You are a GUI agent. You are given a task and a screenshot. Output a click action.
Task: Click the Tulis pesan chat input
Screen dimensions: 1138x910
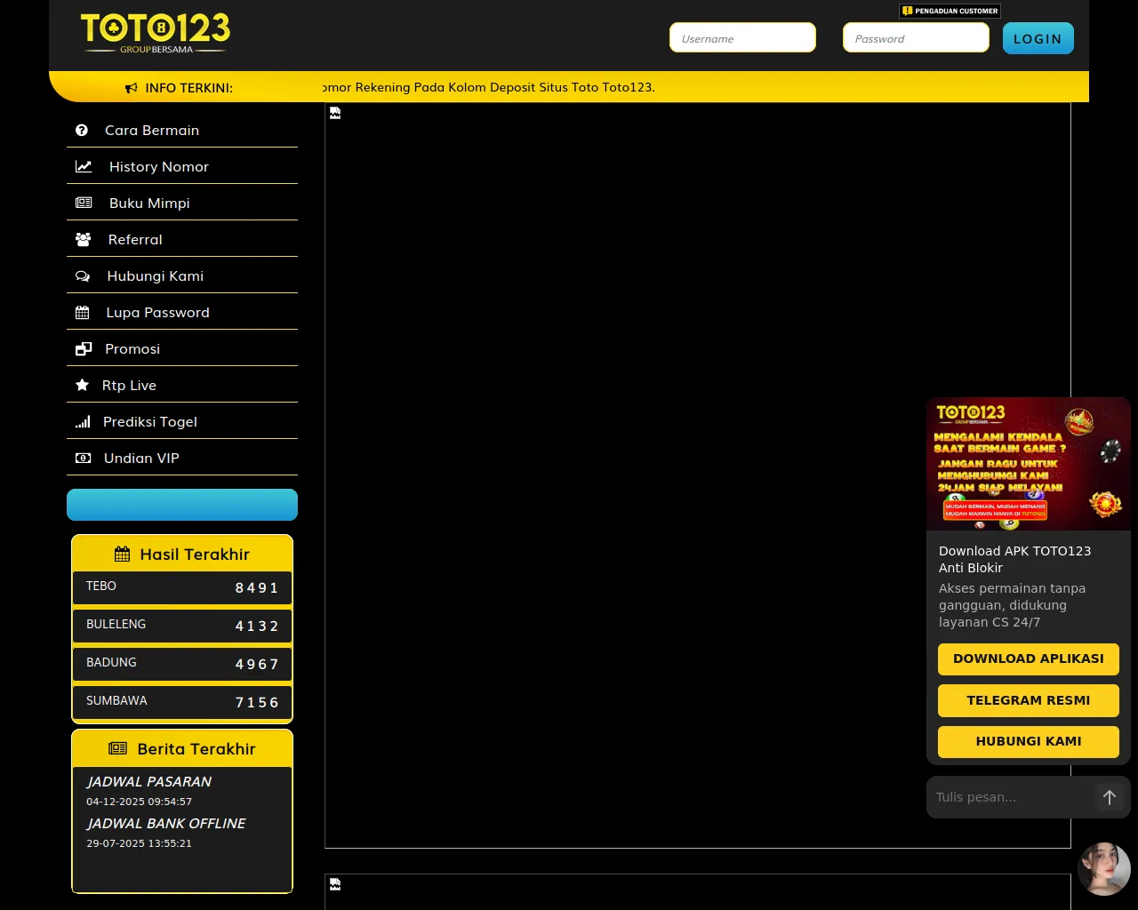pyautogui.click(x=1009, y=797)
